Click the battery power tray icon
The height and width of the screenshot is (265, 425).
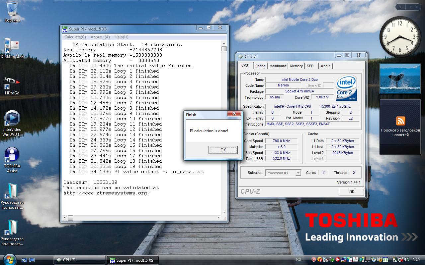pyautogui.click(x=395, y=259)
